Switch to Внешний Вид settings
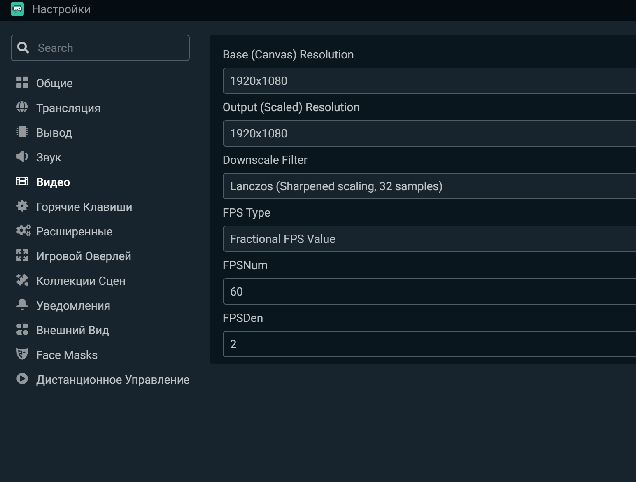This screenshot has width=636, height=482. click(72, 330)
